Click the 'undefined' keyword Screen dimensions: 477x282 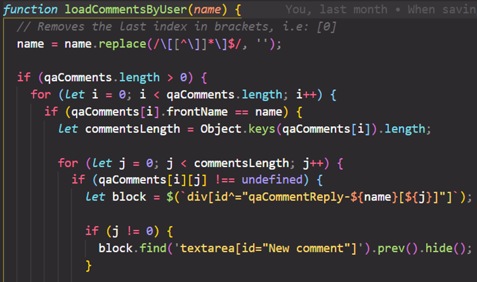point(272,180)
